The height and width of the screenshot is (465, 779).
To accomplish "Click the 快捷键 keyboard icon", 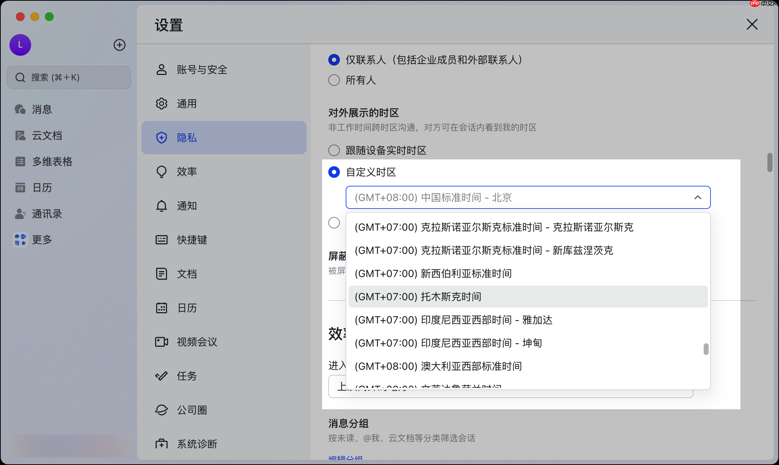I will point(162,240).
